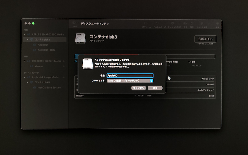Click the 111.16 GB used value
The height and width of the screenshot is (155, 248).
click(x=139, y=96)
